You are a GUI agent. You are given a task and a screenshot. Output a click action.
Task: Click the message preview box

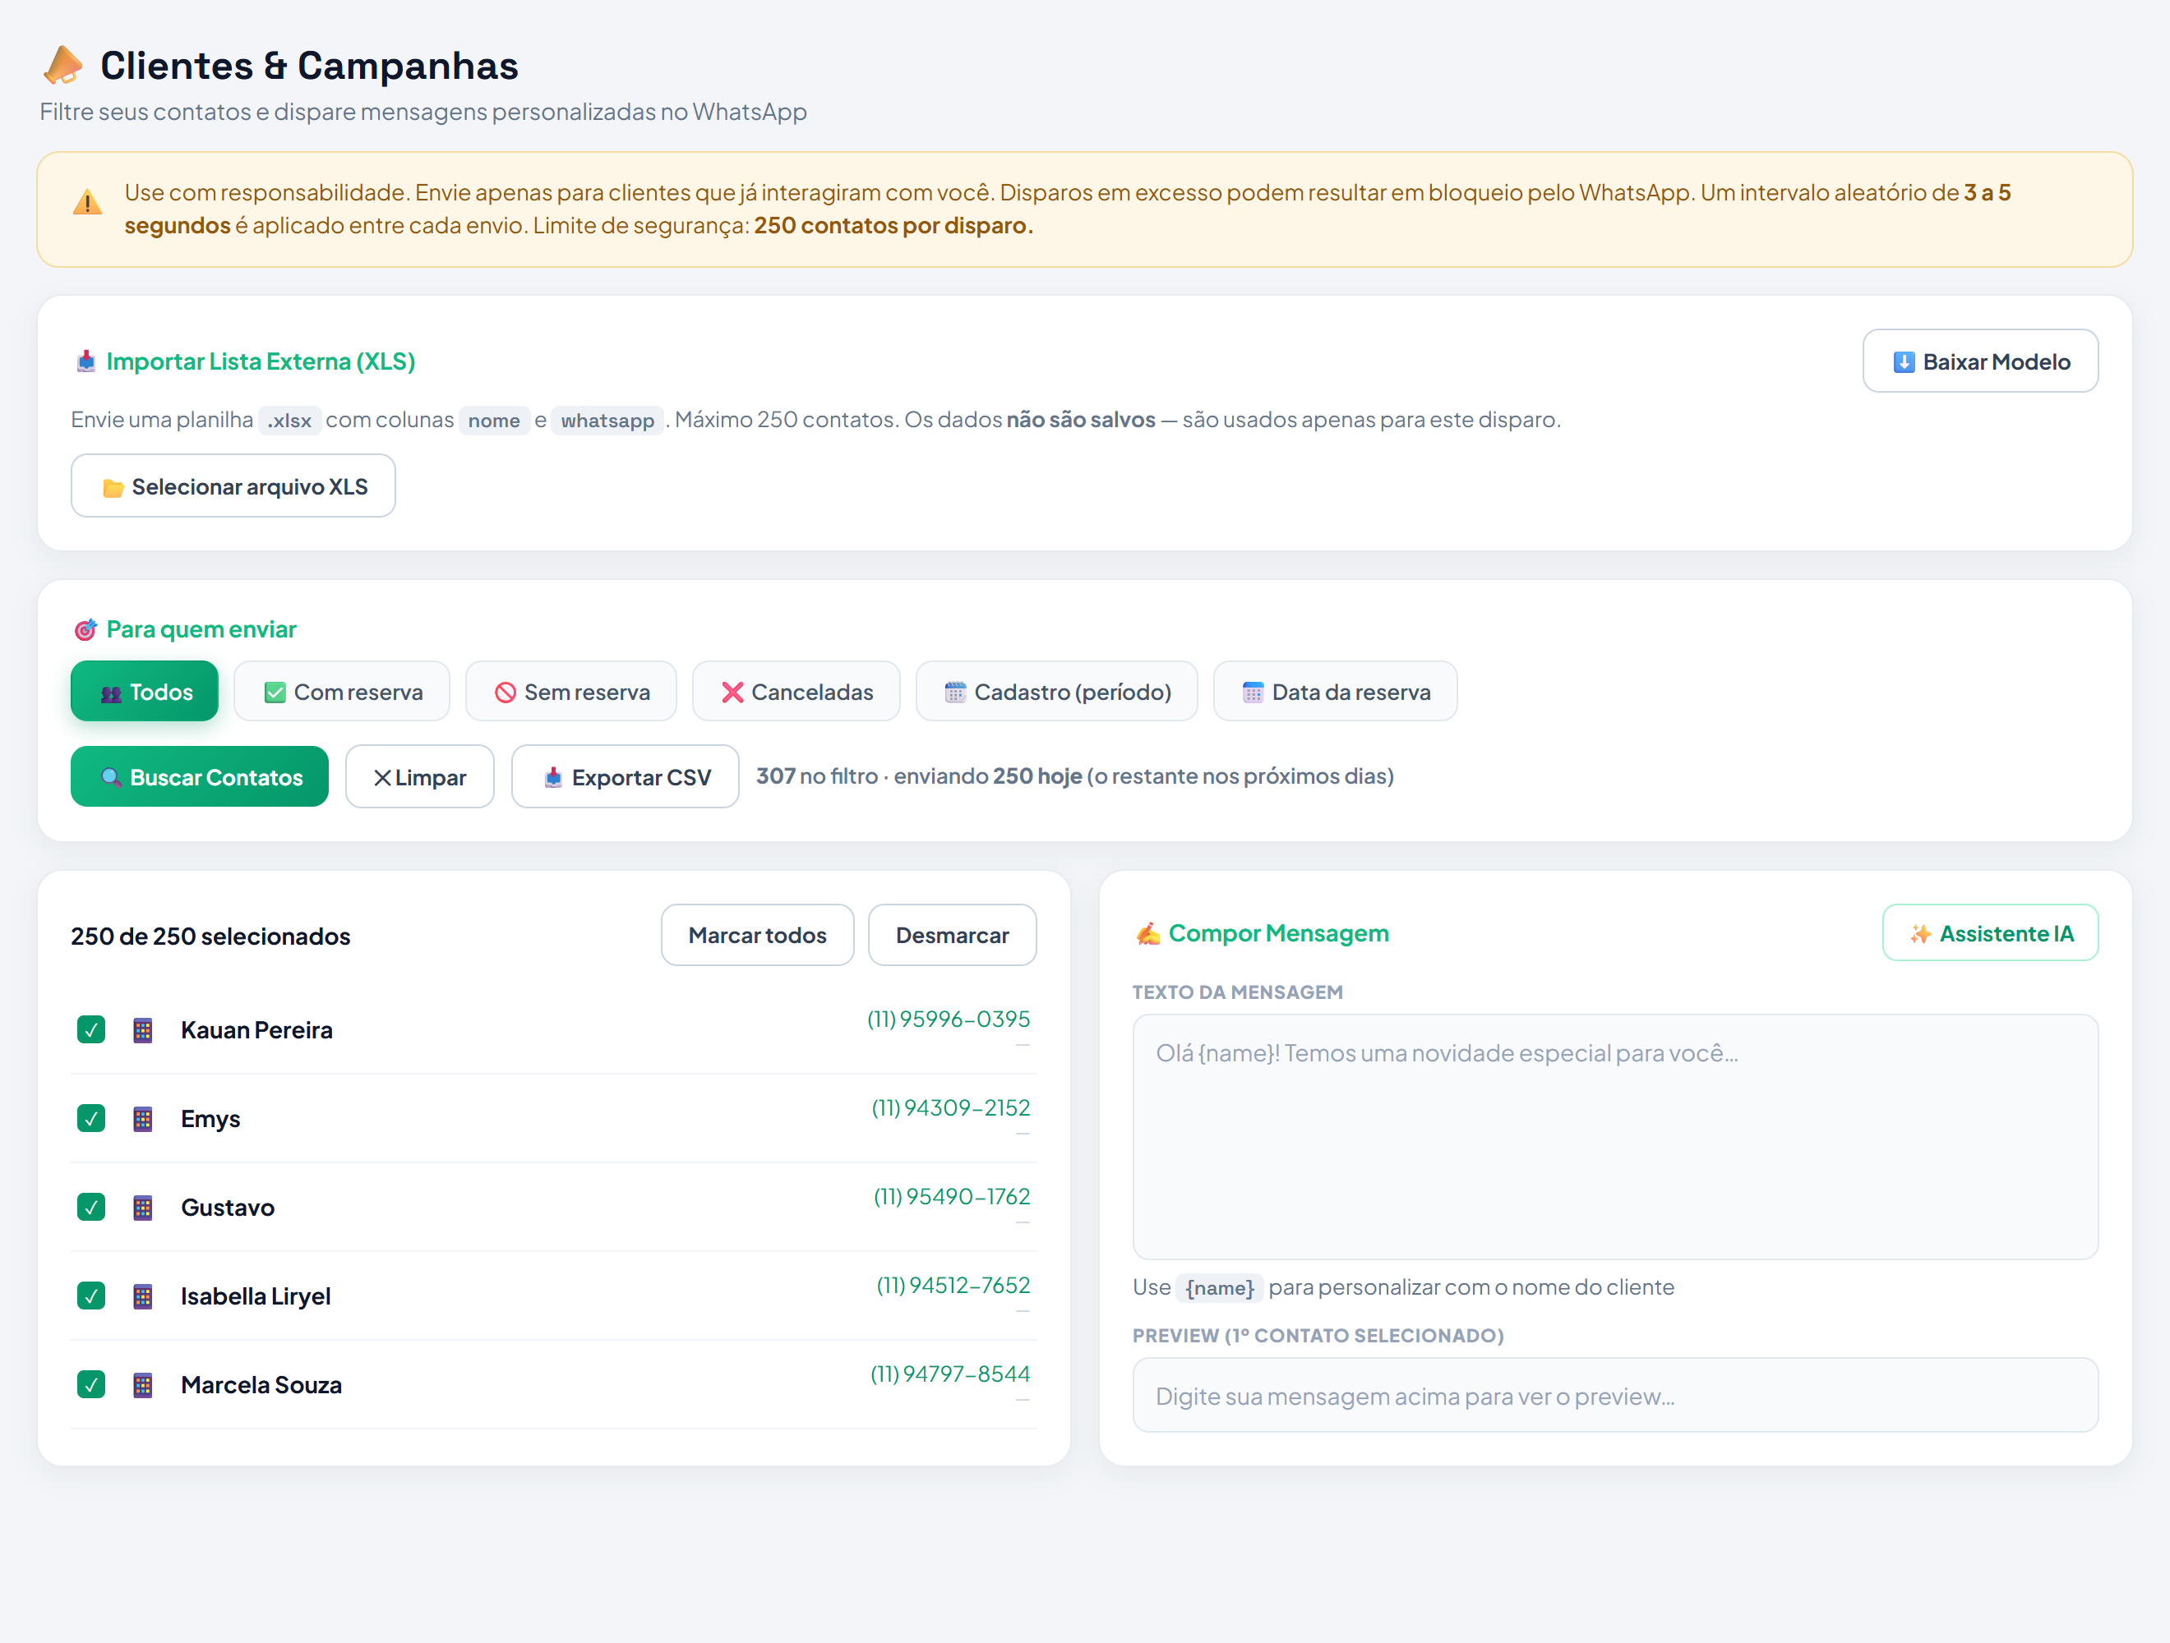click(x=1614, y=1395)
